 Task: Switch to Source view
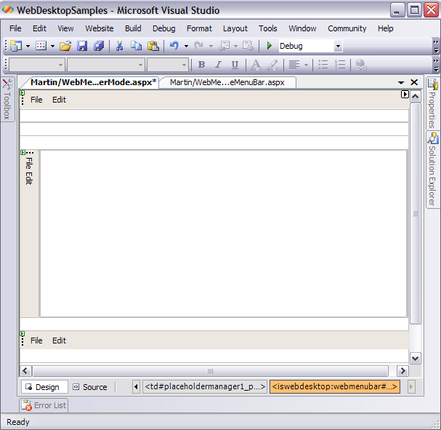click(90, 387)
